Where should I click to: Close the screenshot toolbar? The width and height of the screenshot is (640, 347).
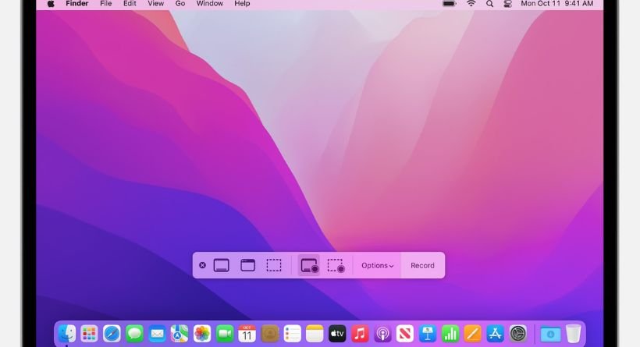tap(202, 265)
